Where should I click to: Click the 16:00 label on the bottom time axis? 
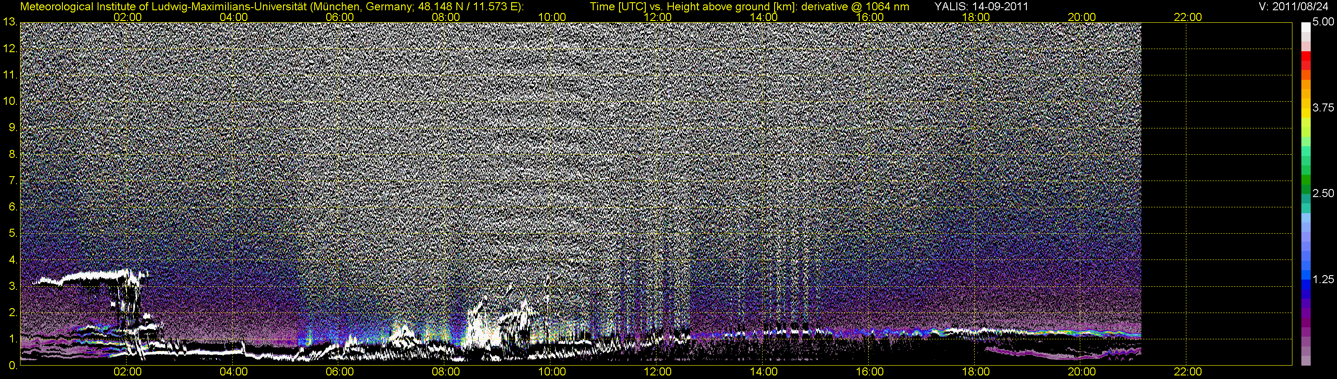(x=870, y=372)
